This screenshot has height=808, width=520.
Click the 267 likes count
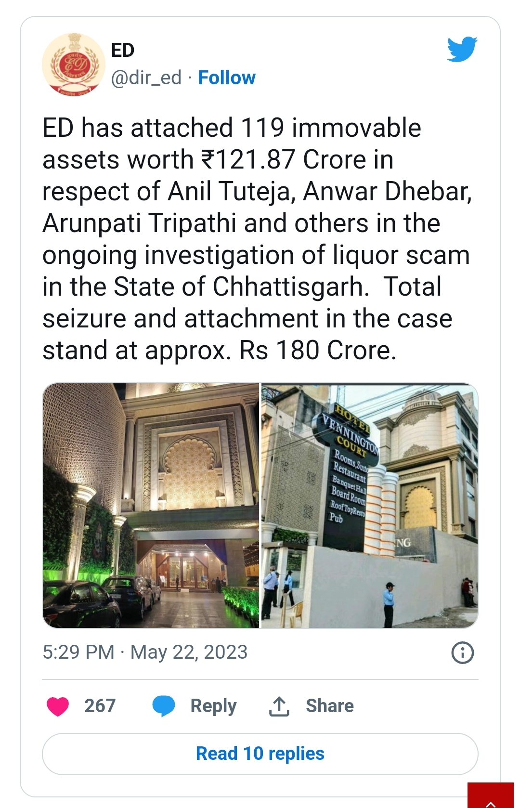coord(100,706)
